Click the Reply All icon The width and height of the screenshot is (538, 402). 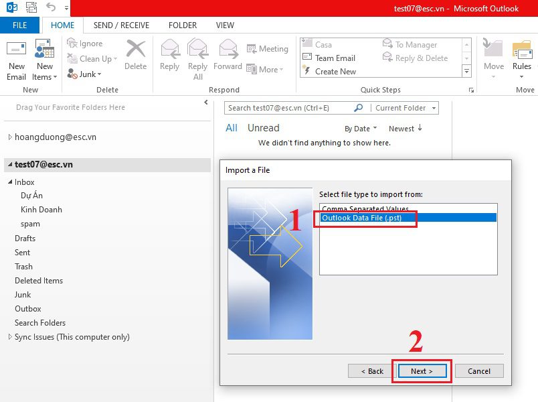pyautogui.click(x=198, y=48)
